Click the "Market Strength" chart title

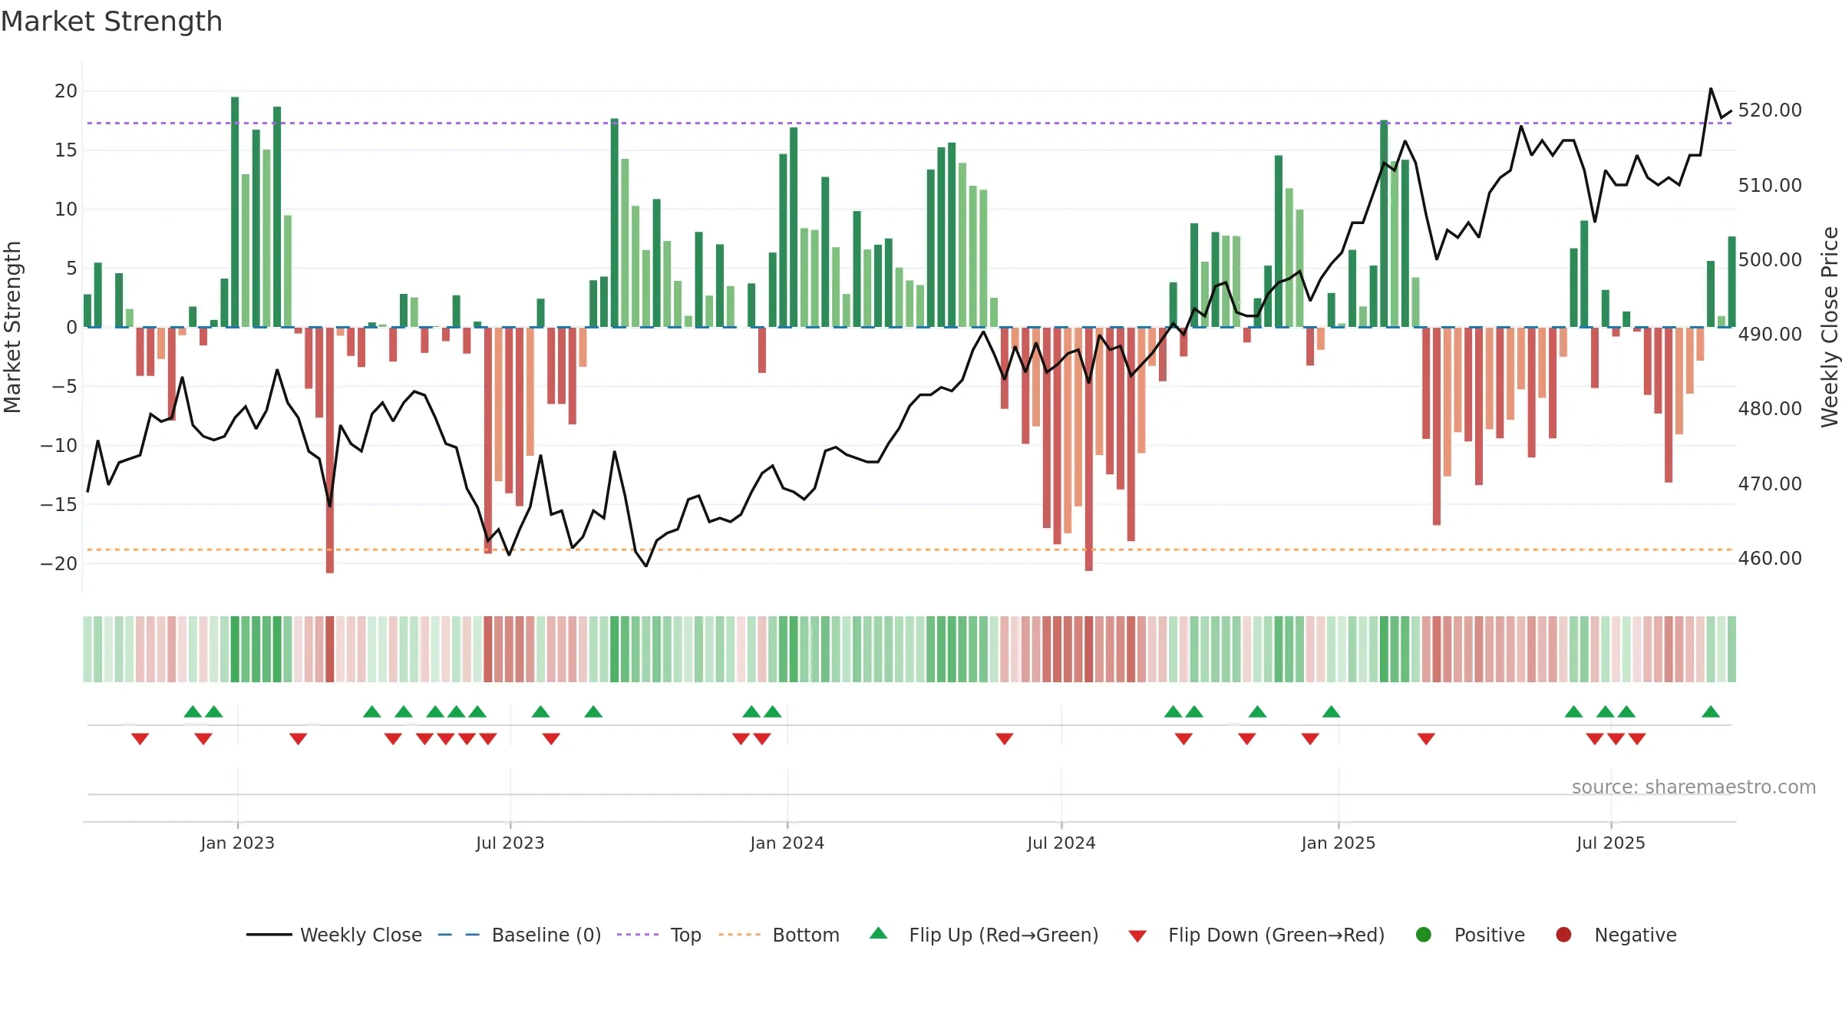tap(111, 21)
